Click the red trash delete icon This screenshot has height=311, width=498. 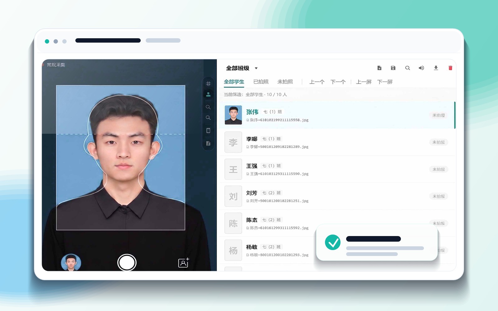450,68
